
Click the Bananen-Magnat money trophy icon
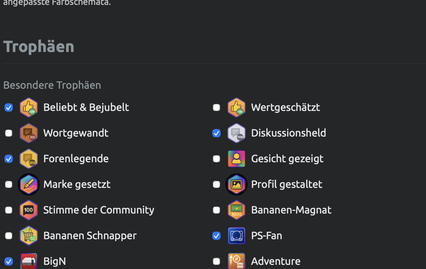pos(237,210)
